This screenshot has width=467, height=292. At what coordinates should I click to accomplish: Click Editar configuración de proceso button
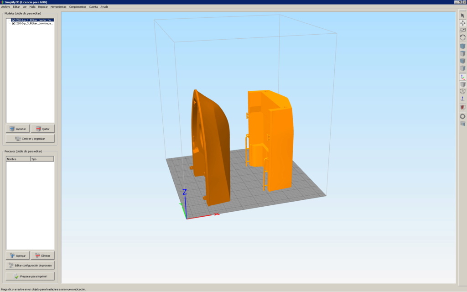[30, 265]
